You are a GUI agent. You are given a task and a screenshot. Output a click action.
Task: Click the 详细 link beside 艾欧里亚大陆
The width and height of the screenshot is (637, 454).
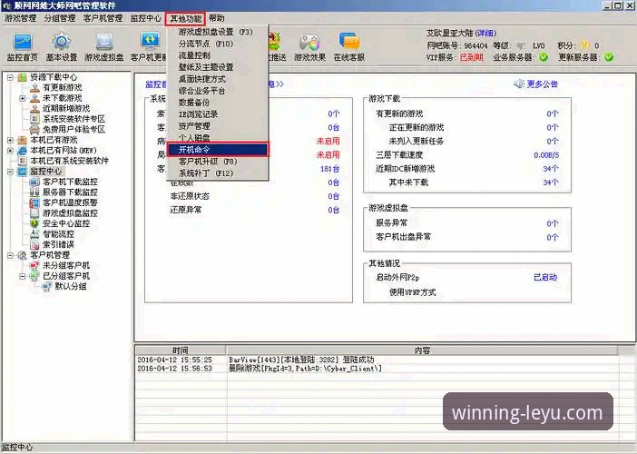pyautogui.click(x=485, y=33)
